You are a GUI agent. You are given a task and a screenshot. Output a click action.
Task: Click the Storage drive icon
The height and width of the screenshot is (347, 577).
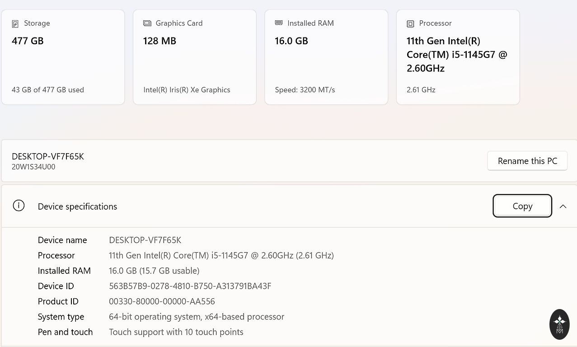click(15, 23)
